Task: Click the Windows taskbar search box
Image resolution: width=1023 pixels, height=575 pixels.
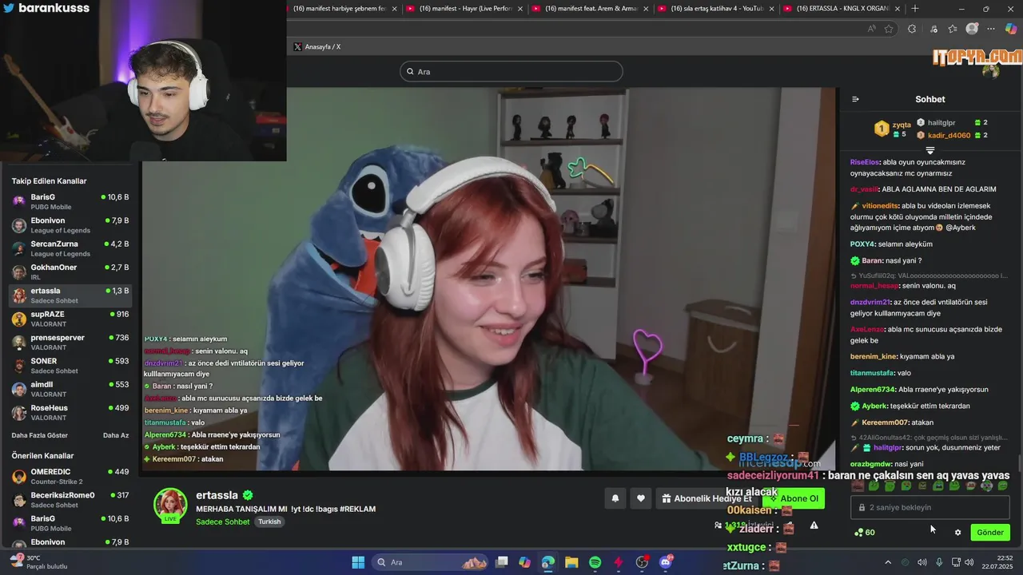Action: click(x=430, y=562)
